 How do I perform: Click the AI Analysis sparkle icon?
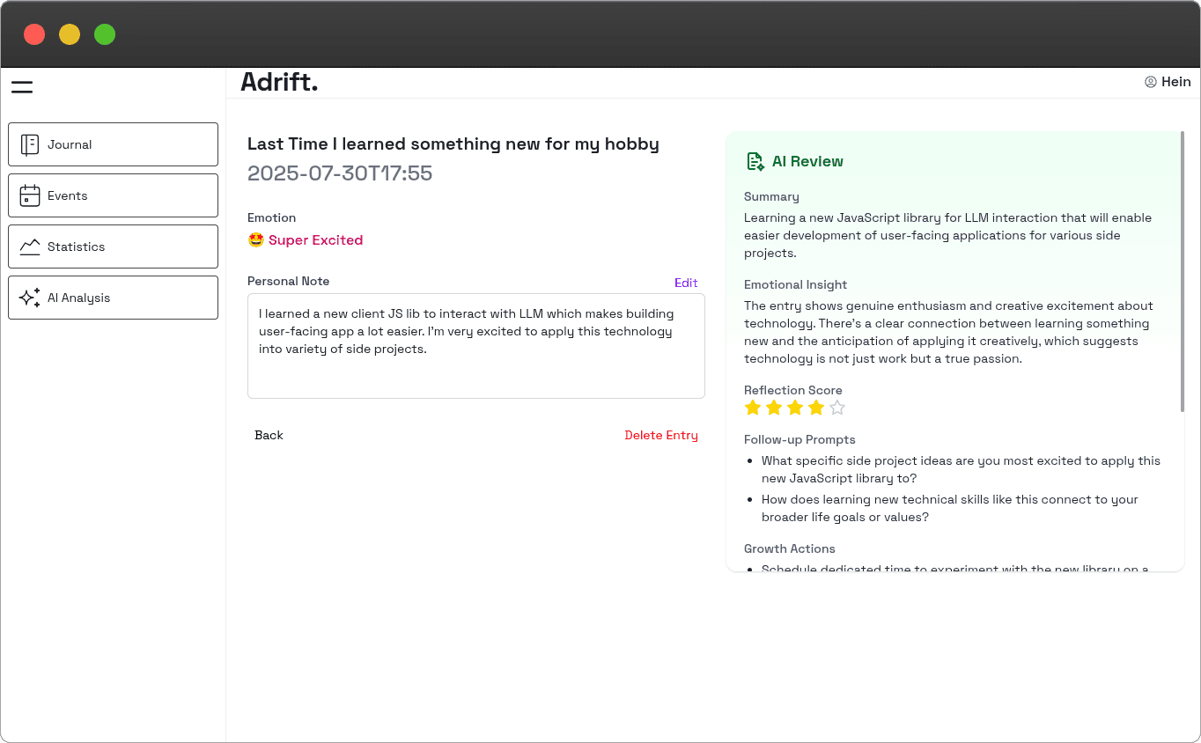[30, 298]
